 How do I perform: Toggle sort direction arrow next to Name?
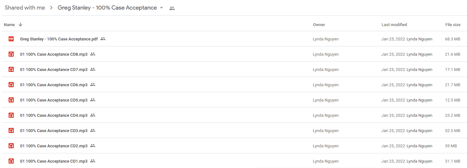pyautogui.click(x=20, y=24)
